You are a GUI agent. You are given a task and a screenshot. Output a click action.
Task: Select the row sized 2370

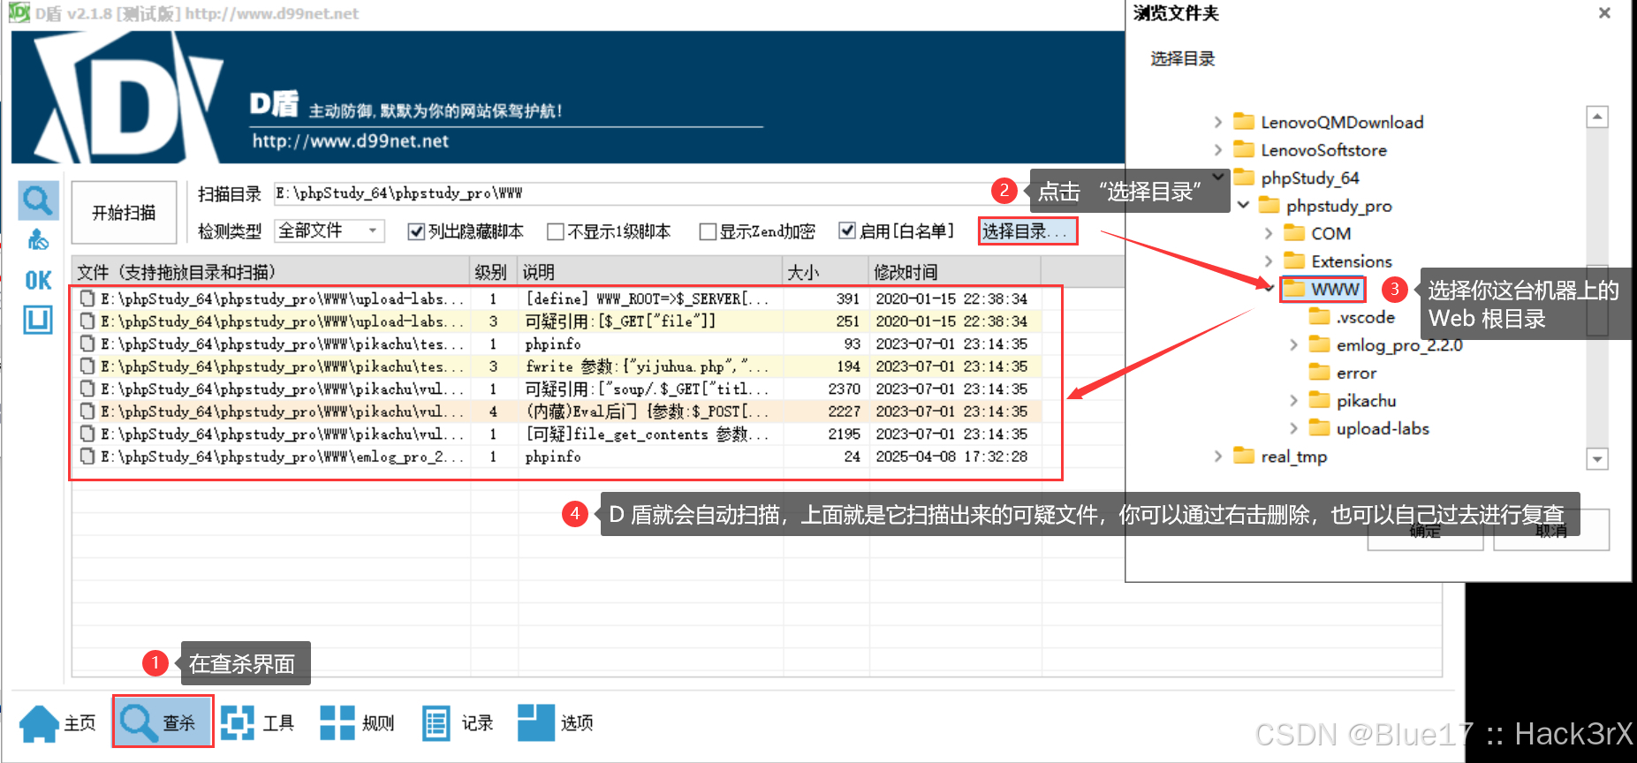557,389
